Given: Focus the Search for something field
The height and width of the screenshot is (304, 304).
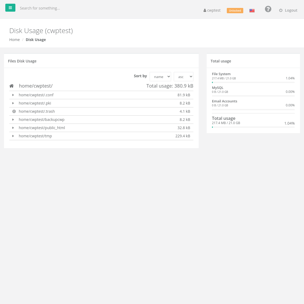Looking at the screenshot, I should click(40, 8).
